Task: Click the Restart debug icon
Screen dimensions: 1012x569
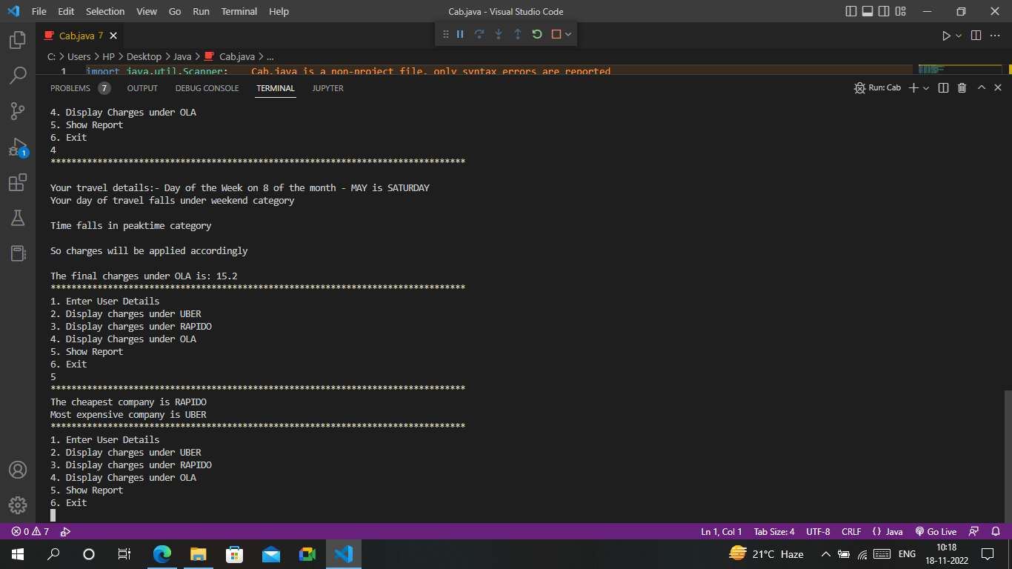Action: (x=536, y=34)
